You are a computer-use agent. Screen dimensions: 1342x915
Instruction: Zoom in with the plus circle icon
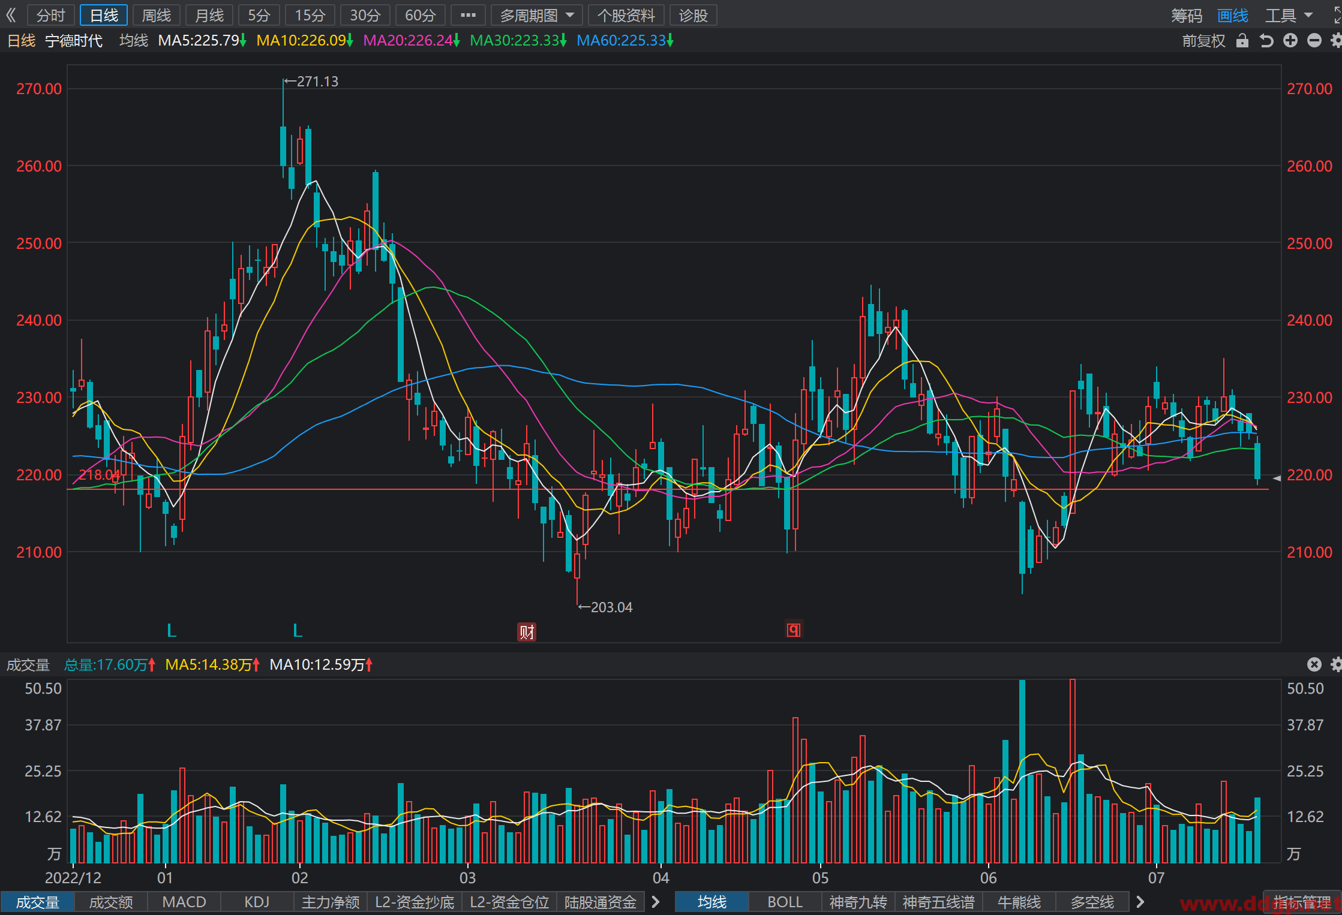[1290, 41]
